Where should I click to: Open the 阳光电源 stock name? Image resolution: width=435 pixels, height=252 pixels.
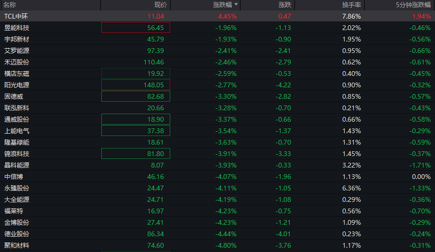tap(17, 85)
